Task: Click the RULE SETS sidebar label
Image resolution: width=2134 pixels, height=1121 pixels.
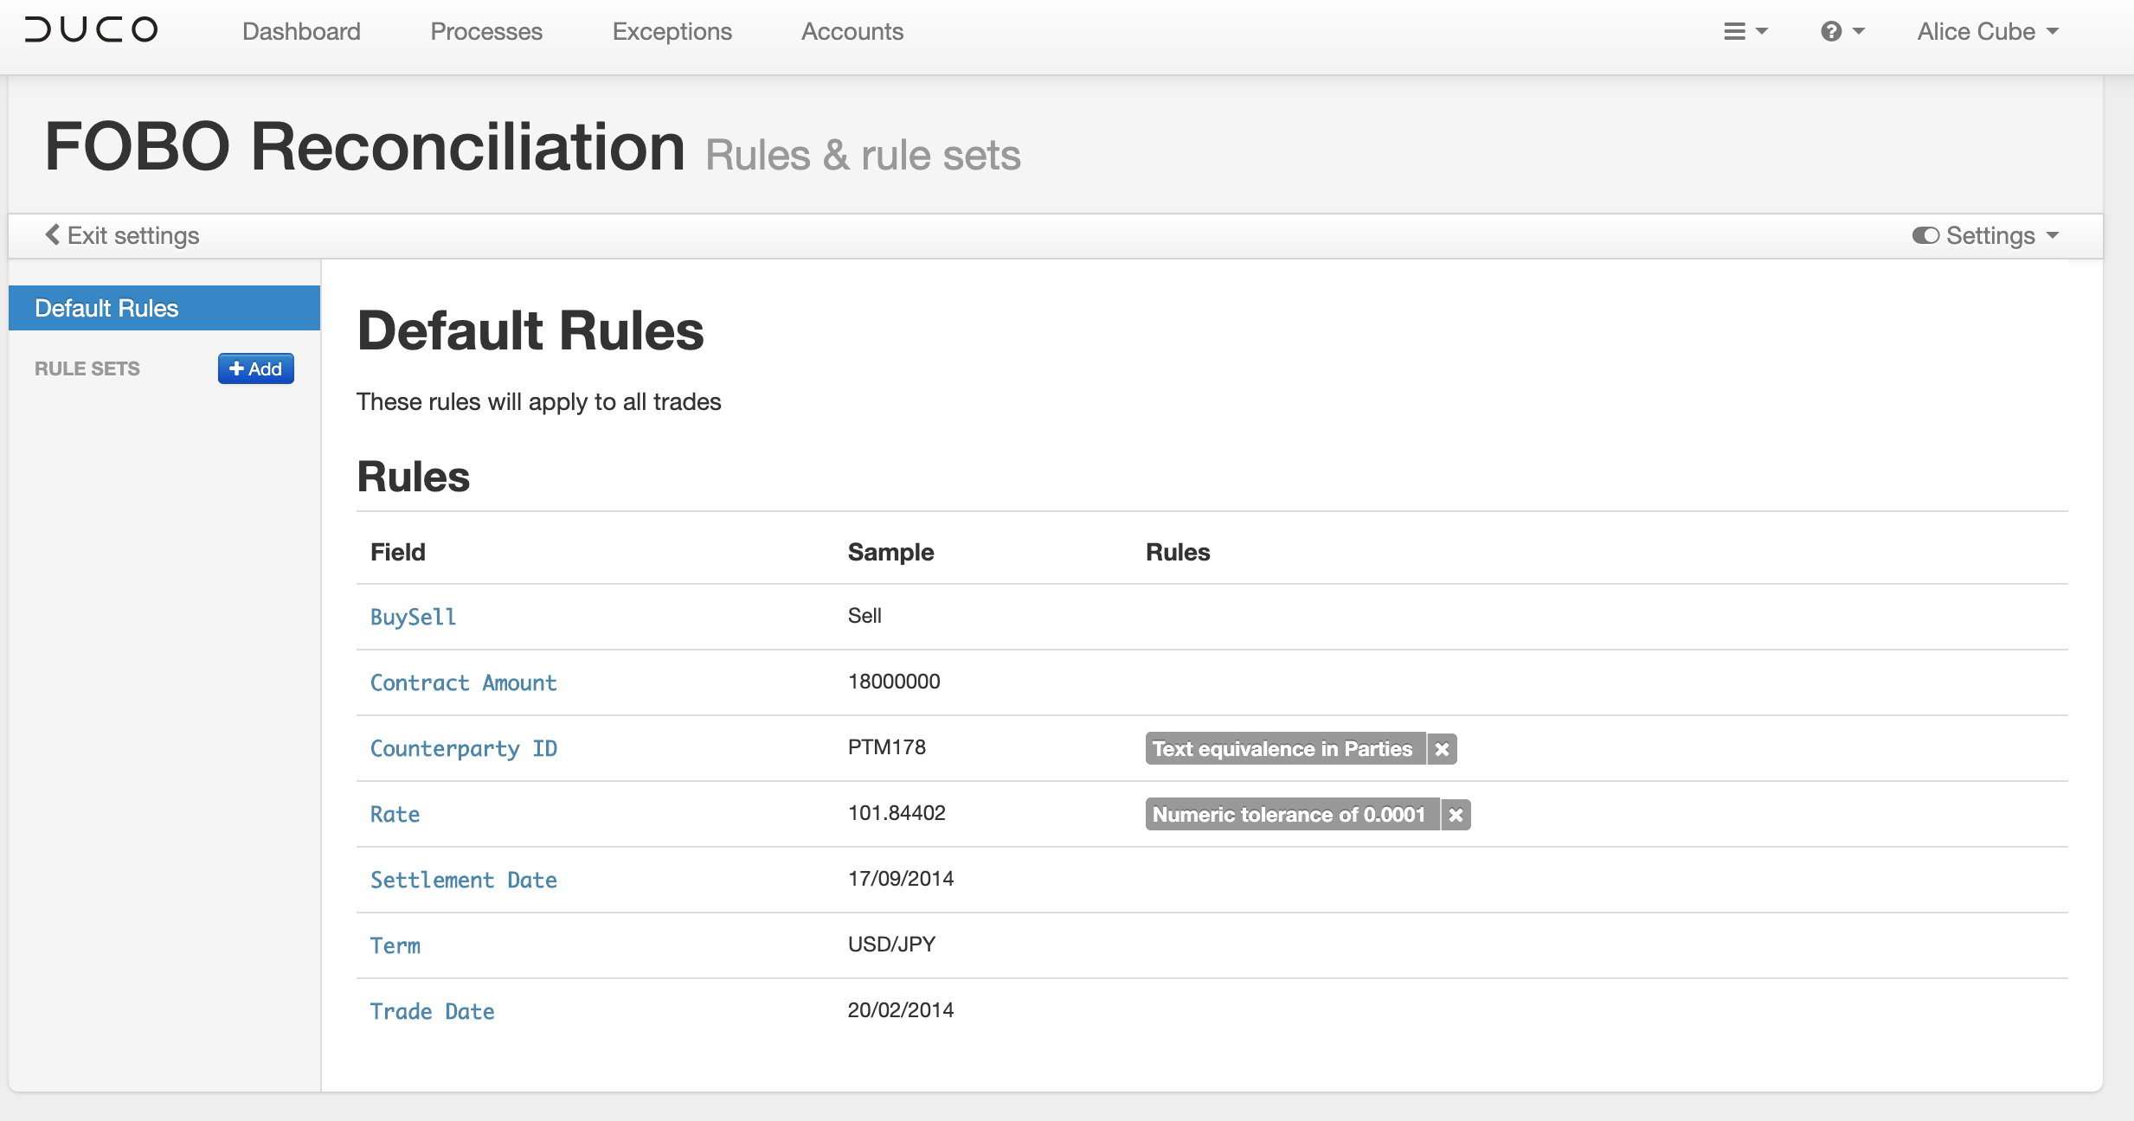Action: [x=87, y=368]
